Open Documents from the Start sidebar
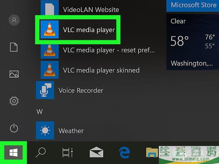Screen dimensions: 219x164 coord(14,47)
